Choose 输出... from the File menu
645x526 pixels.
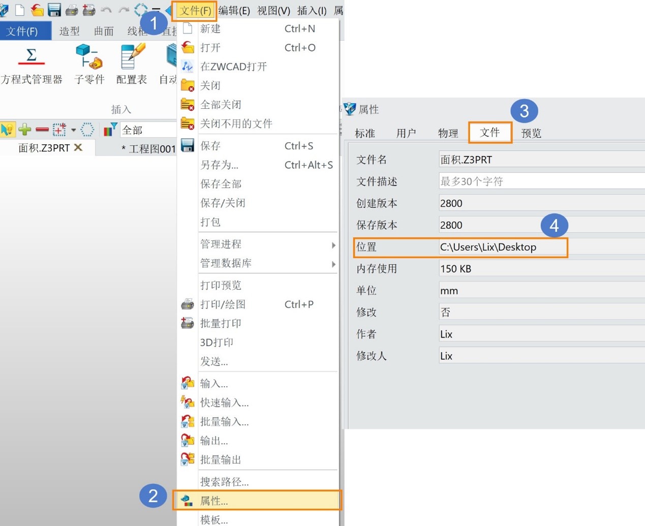point(258,441)
